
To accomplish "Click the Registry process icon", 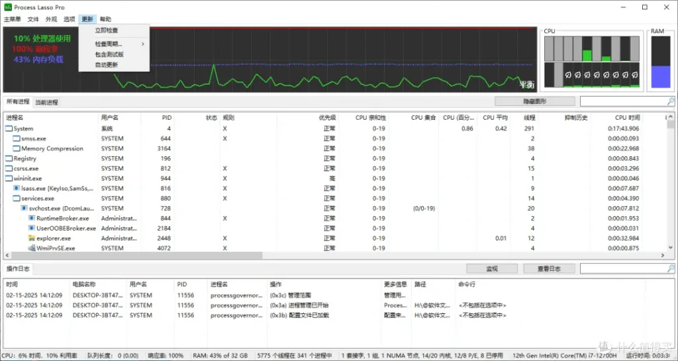I will click(9, 159).
